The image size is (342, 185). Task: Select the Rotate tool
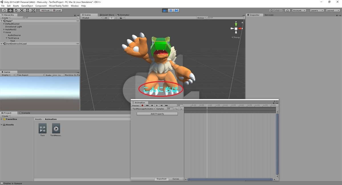tap(16, 11)
